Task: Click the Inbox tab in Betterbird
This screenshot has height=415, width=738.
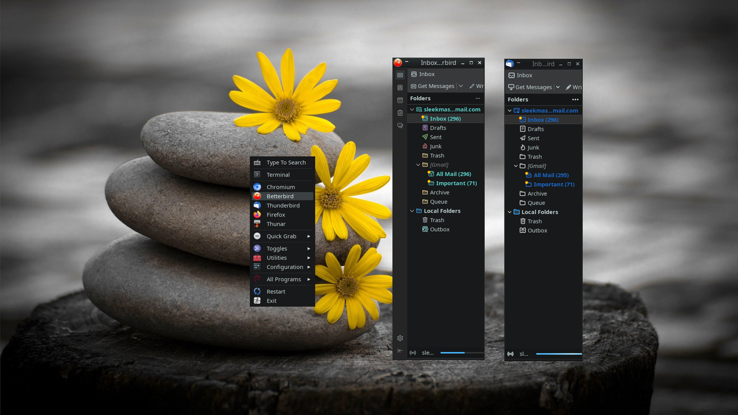Action: pos(423,74)
